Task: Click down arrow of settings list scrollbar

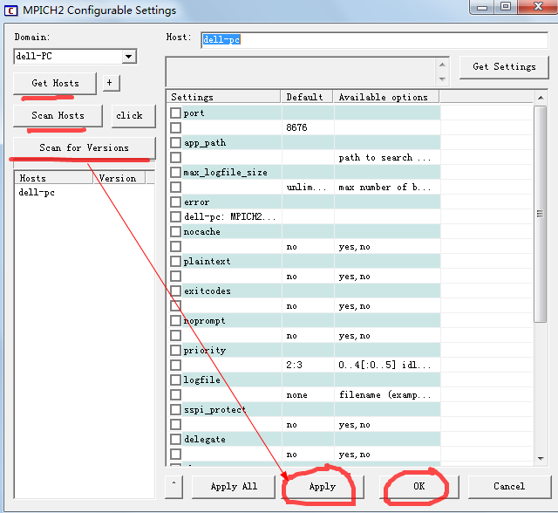Action: coord(541,459)
